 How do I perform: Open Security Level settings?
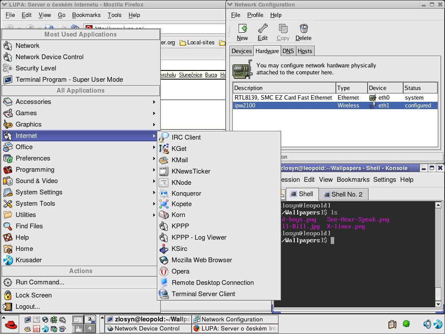coord(81,68)
